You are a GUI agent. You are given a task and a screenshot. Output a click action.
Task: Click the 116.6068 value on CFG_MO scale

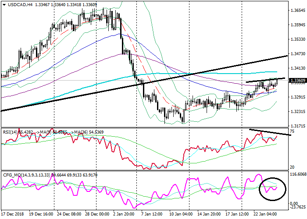click(297, 174)
